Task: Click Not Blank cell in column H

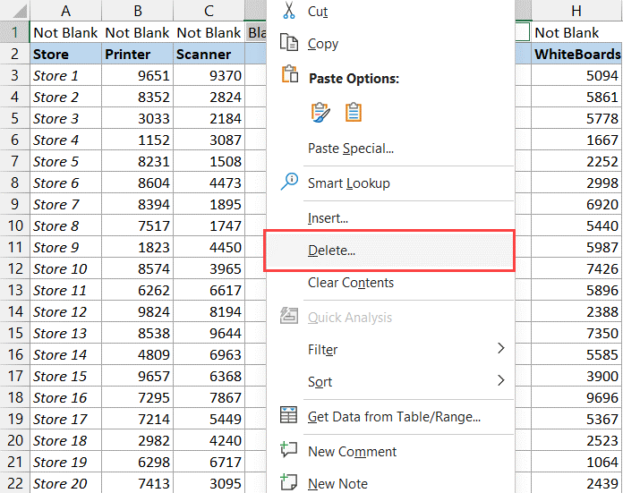Action: pyautogui.click(x=577, y=32)
